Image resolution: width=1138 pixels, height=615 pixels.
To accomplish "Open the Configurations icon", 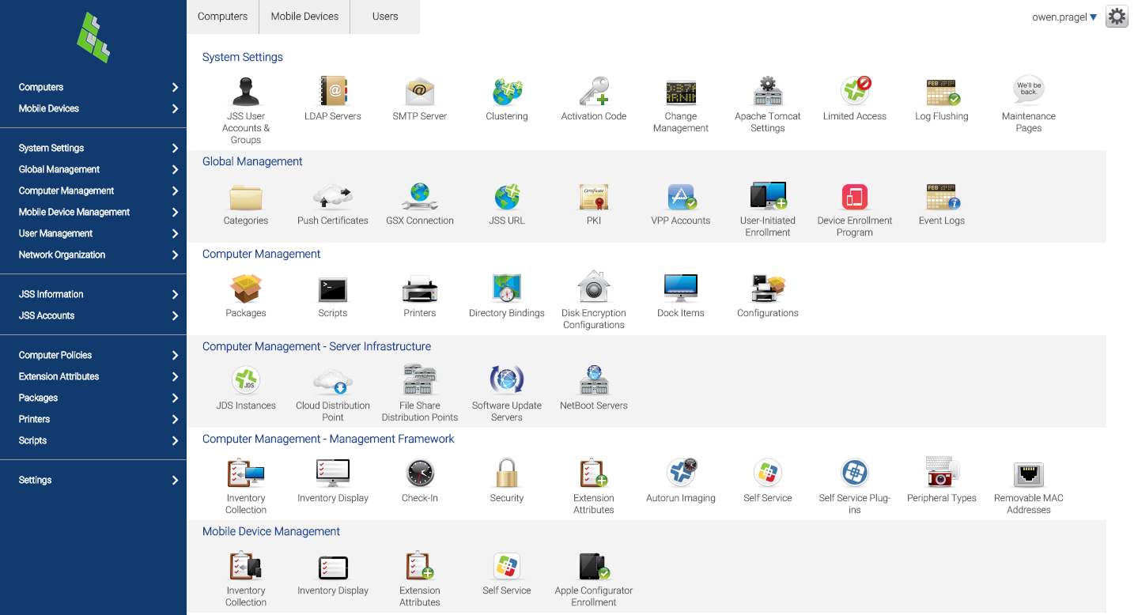I will [768, 289].
